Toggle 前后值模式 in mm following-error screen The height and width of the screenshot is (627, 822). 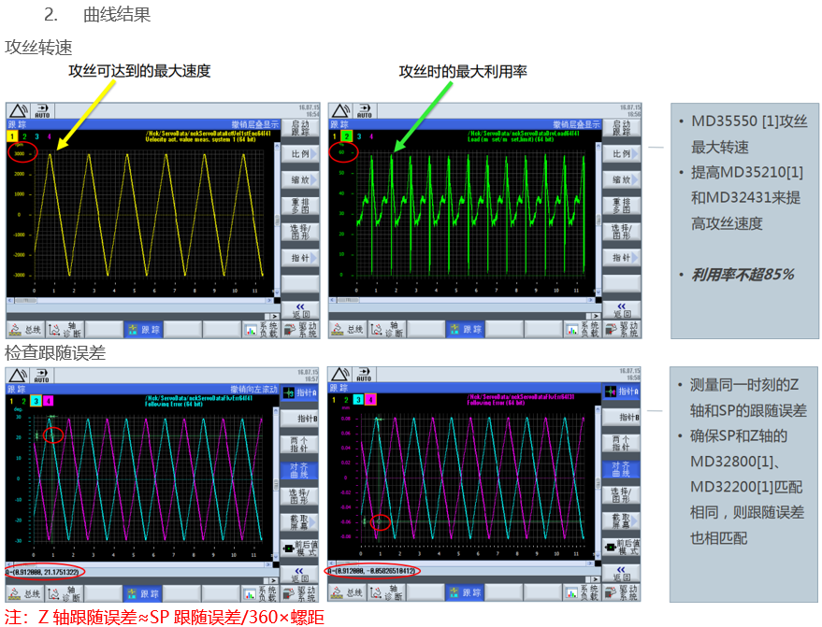tap(621, 547)
